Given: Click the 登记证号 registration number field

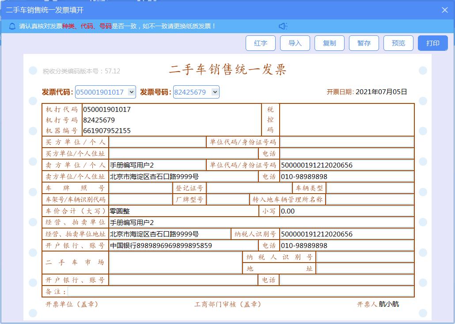Looking at the screenshot, I should coord(247,188).
